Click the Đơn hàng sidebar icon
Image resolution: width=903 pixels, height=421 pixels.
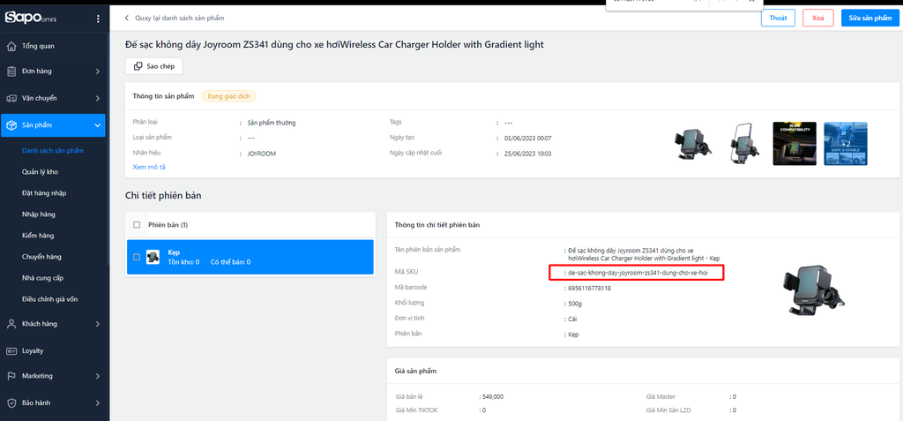pyautogui.click(x=11, y=71)
